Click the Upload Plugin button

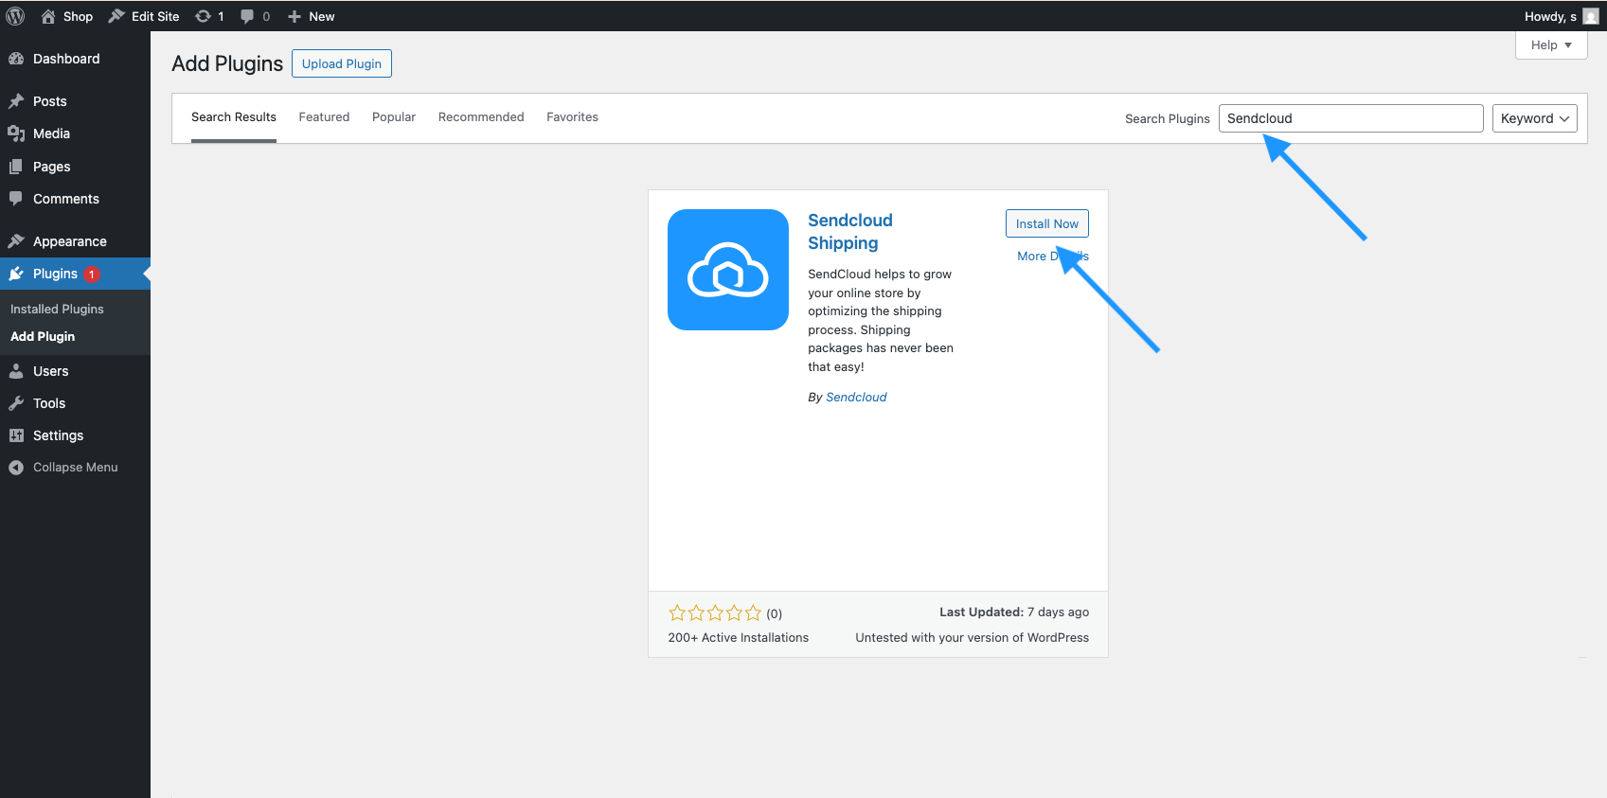click(342, 63)
